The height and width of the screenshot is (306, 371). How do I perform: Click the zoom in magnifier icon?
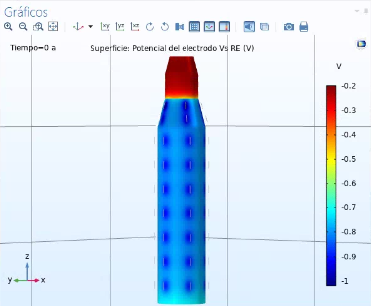[8, 27]
